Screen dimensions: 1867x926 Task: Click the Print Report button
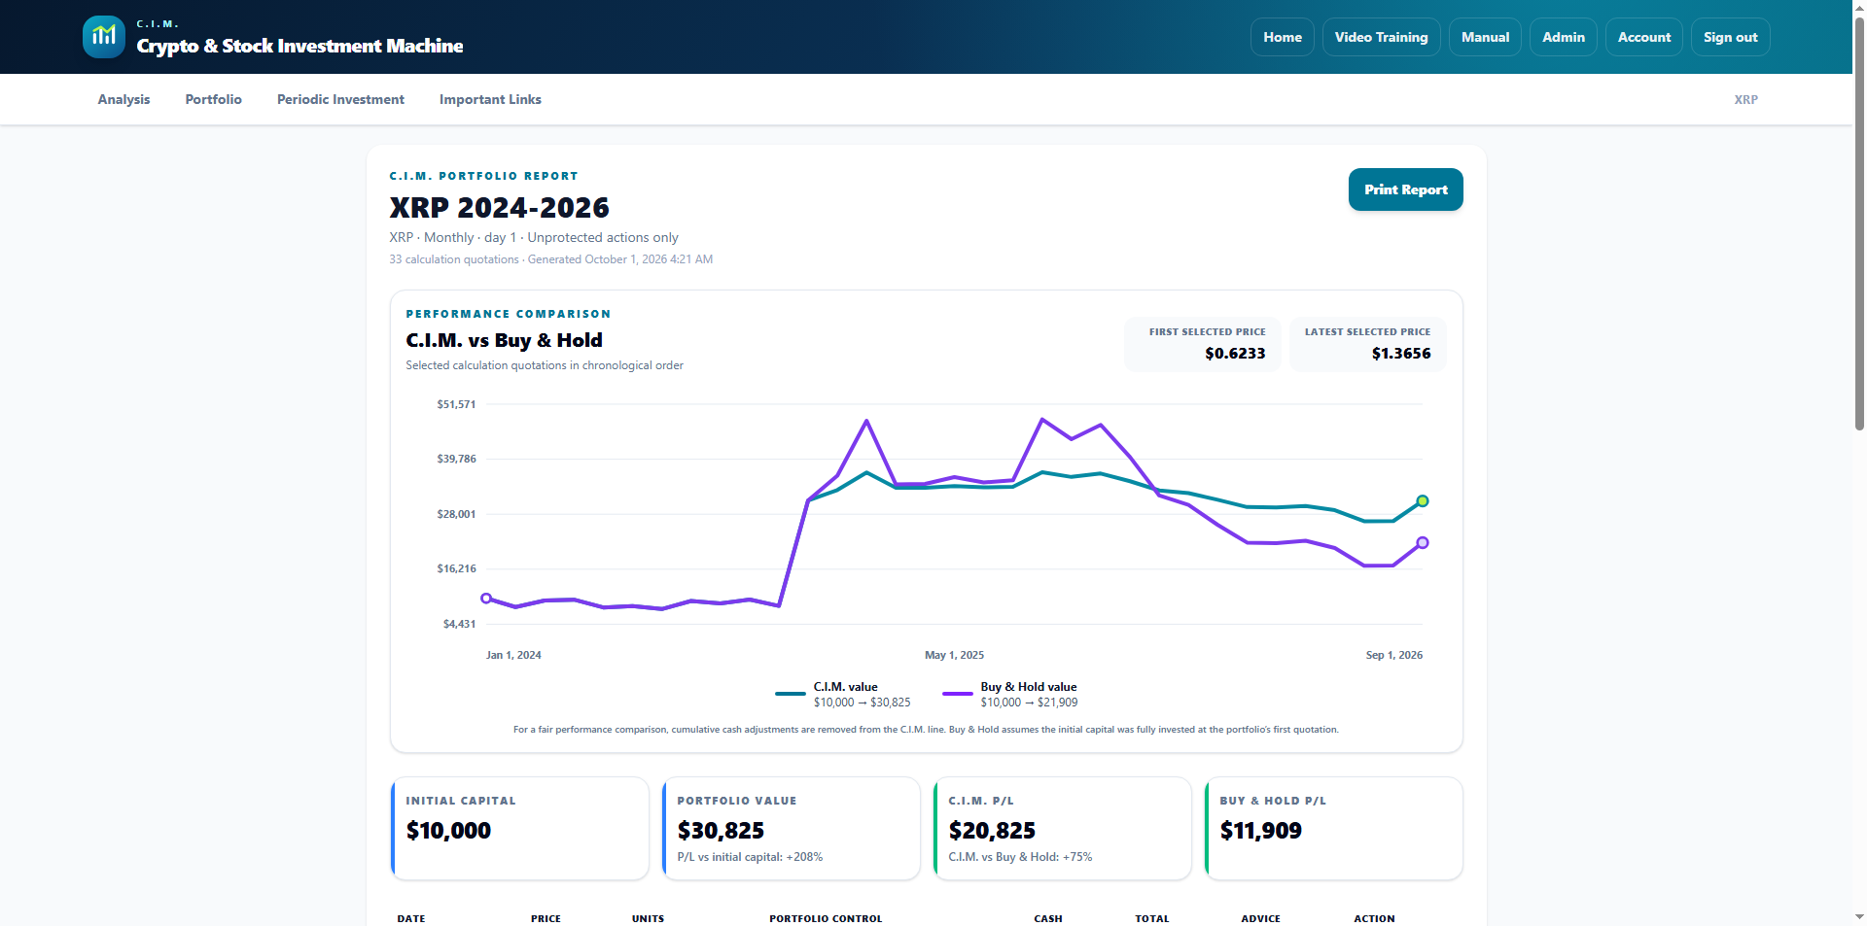click(1405, 189)
